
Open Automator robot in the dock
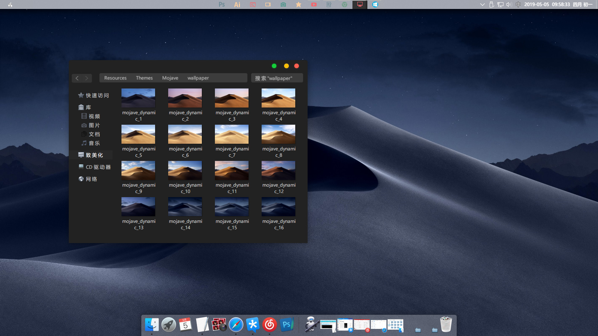coord(311,324)
